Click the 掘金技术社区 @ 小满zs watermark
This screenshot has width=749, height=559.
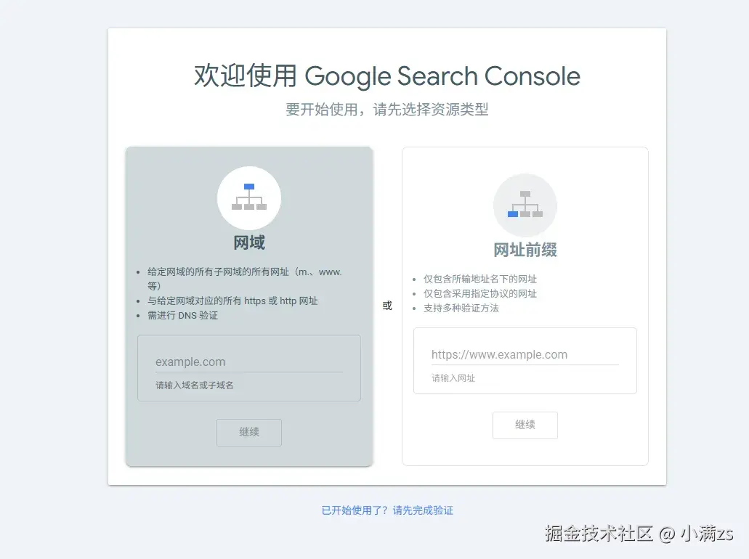(639, 533)
